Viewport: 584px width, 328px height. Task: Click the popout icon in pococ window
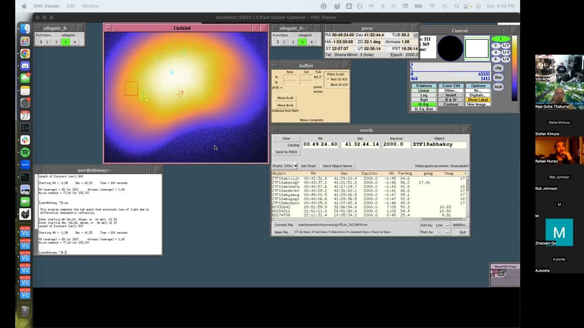click(415, 35)
